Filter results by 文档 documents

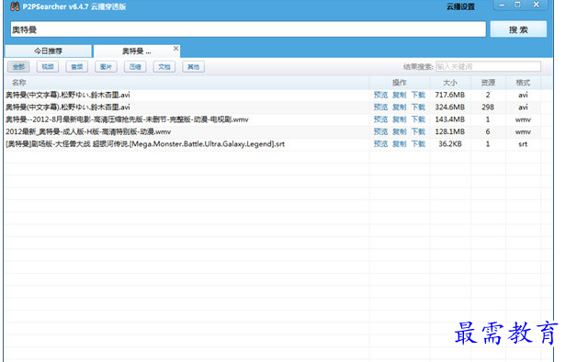[x=164, y=67]
